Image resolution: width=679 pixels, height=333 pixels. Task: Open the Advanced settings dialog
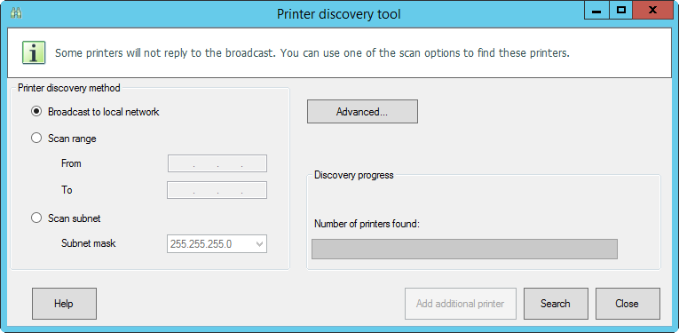click(362, 112)
